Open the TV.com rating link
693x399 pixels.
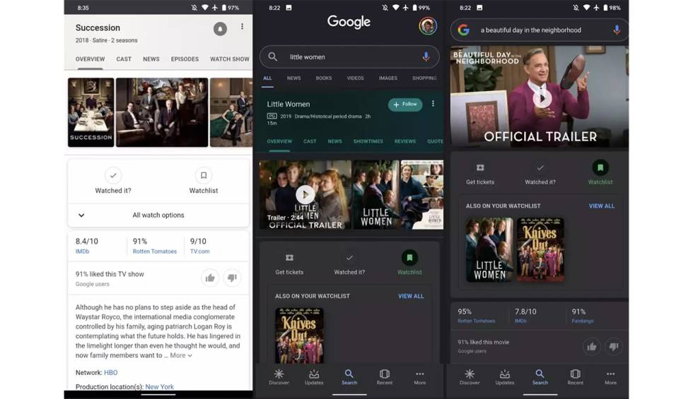[x=199, y=251]
